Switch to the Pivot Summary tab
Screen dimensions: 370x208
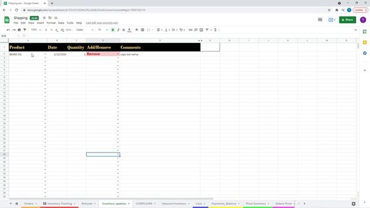[257, 203]
